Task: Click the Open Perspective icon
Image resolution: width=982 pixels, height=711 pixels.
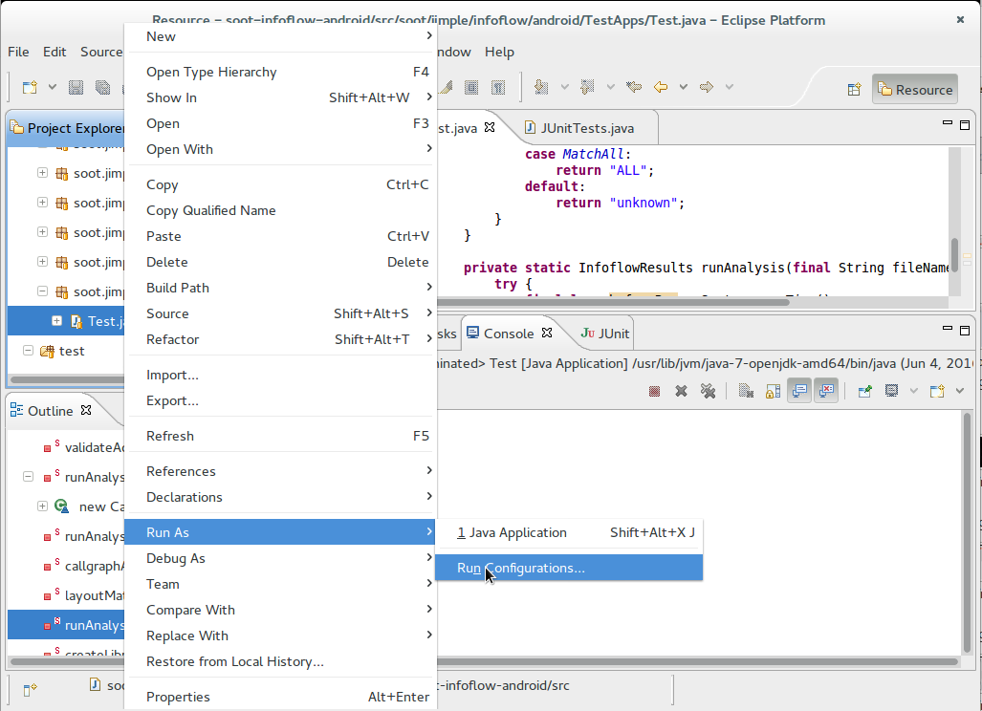Action: coord(854,88)
